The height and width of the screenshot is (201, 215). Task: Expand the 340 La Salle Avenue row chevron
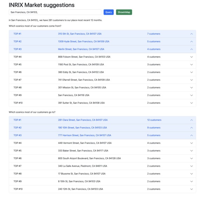pyautogui.click(x=192, y=166)
